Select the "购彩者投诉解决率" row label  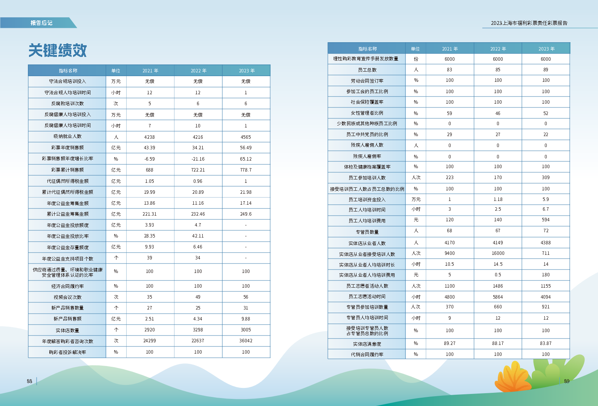tap(67, 352)
